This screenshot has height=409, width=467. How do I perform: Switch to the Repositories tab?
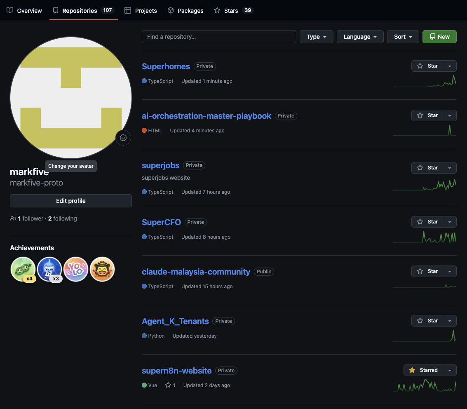pyautogui.click(x=83, y=10)
